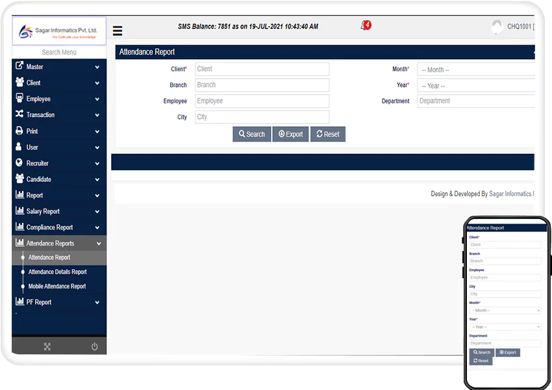
Task: Collapse the Attendance Reports chevron
Action: pos(99,244)
